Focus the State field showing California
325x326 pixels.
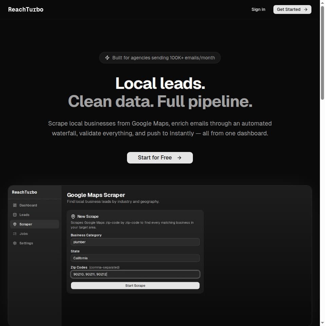click(x=135, y=258)
